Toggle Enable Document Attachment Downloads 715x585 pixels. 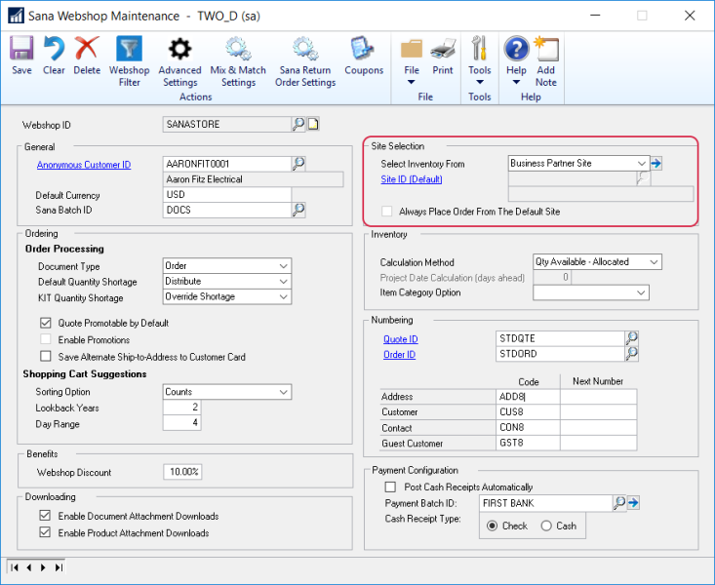[x=45, y=516]
